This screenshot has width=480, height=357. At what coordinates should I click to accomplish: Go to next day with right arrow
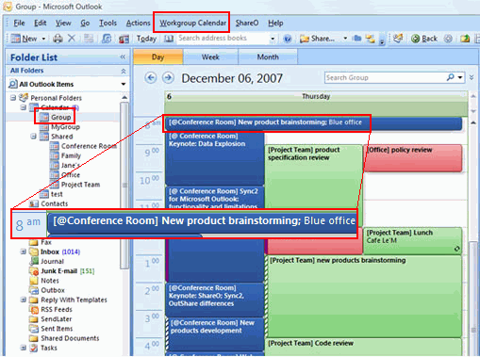tap(168, 77)
